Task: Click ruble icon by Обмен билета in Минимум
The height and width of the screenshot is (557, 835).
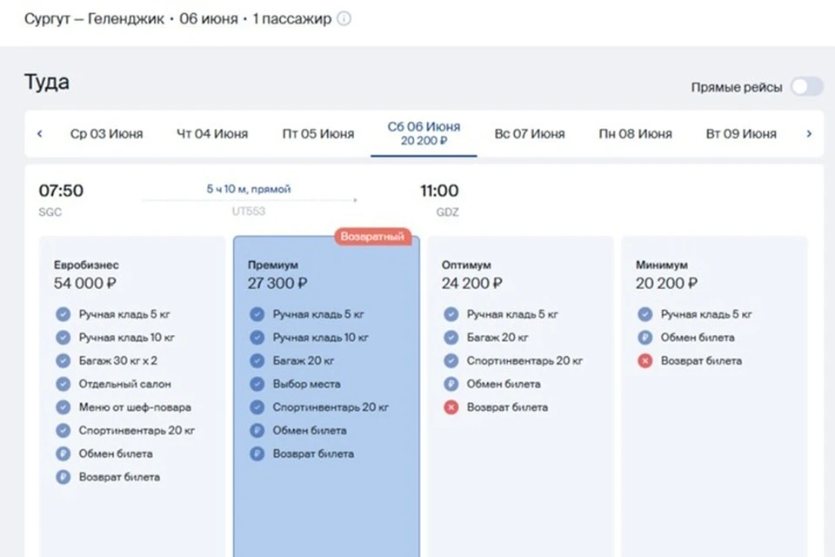Action: point(645,338)
